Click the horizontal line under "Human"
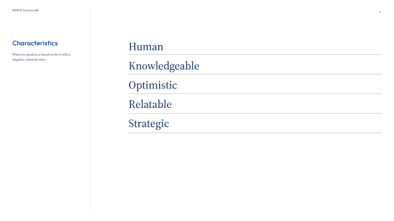 tap(255, 55)
